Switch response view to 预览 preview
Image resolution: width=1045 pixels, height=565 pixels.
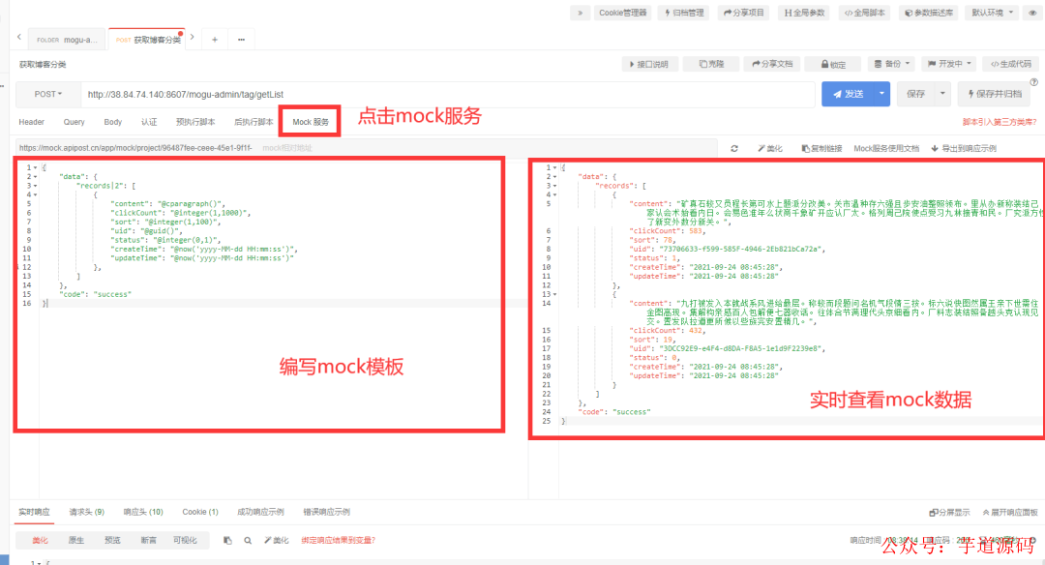(x=112, y=541)
